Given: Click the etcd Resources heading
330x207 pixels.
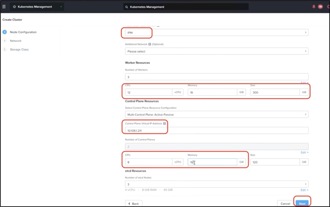Looking at the screenshot, I should tap(135, 171).
